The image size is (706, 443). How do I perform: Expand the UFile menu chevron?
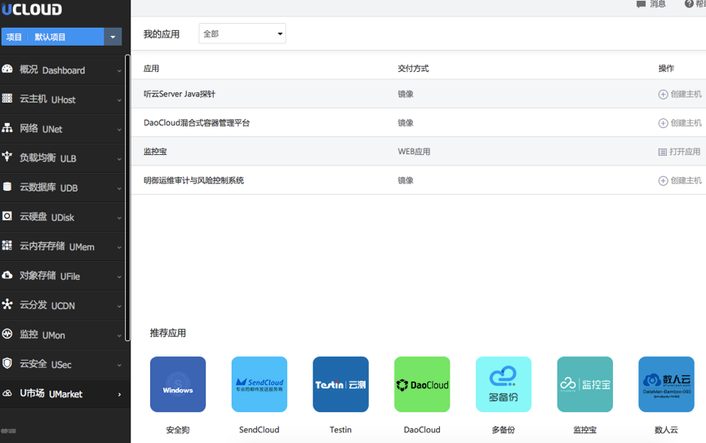pyautogui.click(x=119, y=277)
